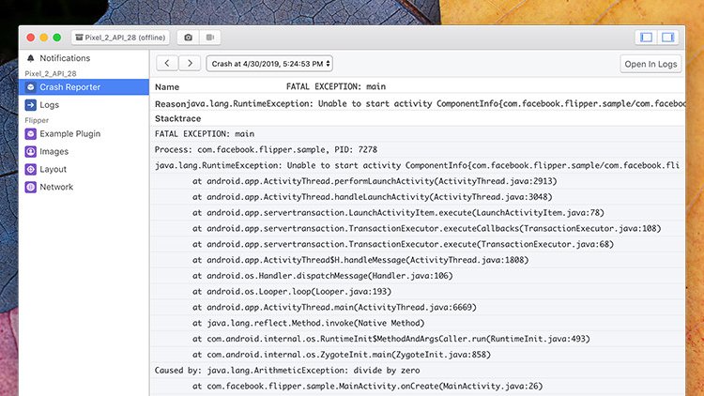The width and height of the screenshot is (704, 396).
Task: Maximize the window with the green button
Action: click(57, 38)
